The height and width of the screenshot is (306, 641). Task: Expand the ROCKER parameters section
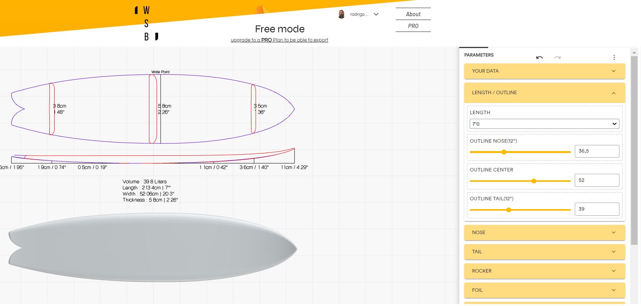tap(544, 271)
